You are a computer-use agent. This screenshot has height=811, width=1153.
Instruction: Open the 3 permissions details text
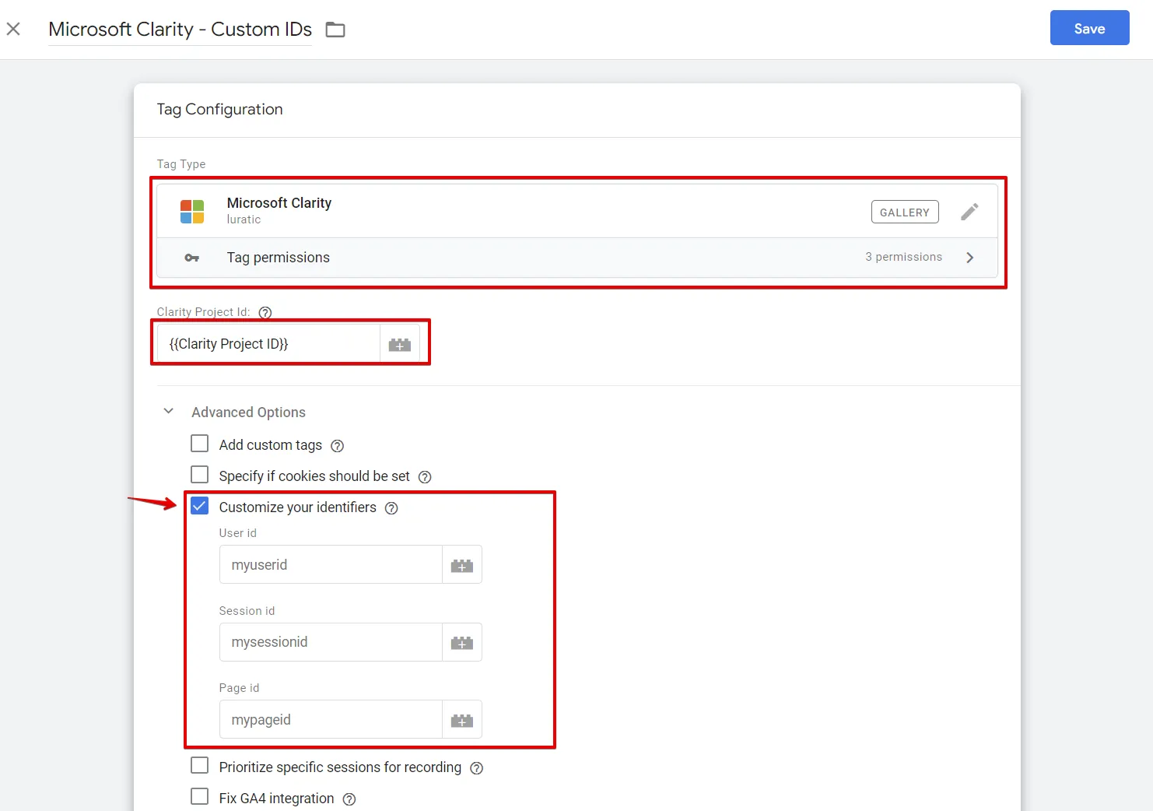903,257
